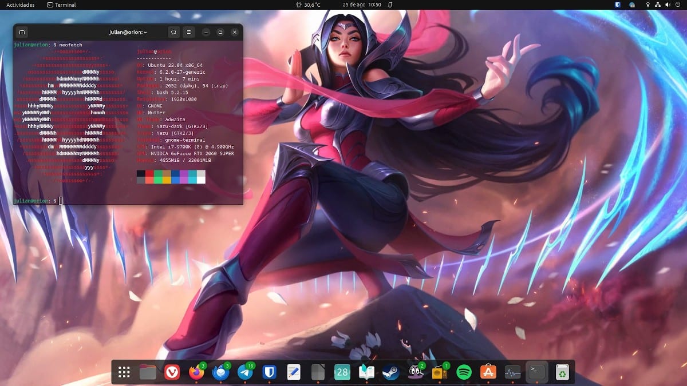
Task: Open the power menu in top bar
Action: pyautogui.click(x=677, y=5)
